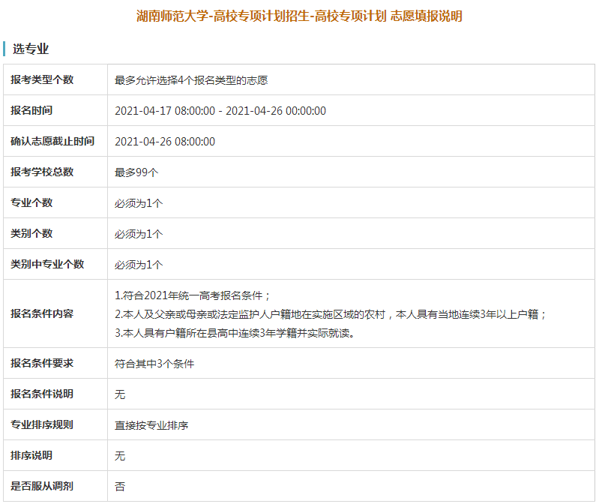599x504 pixels.
Task: Select the 是否服从调剂 label
Action: pyautogui.click(x=42, y=486)
